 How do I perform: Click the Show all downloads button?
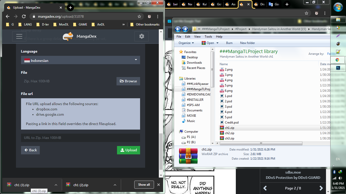point(144,185)
